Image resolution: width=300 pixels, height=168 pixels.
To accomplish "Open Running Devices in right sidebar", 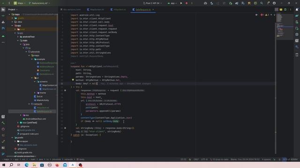I will tap(297, 28).
